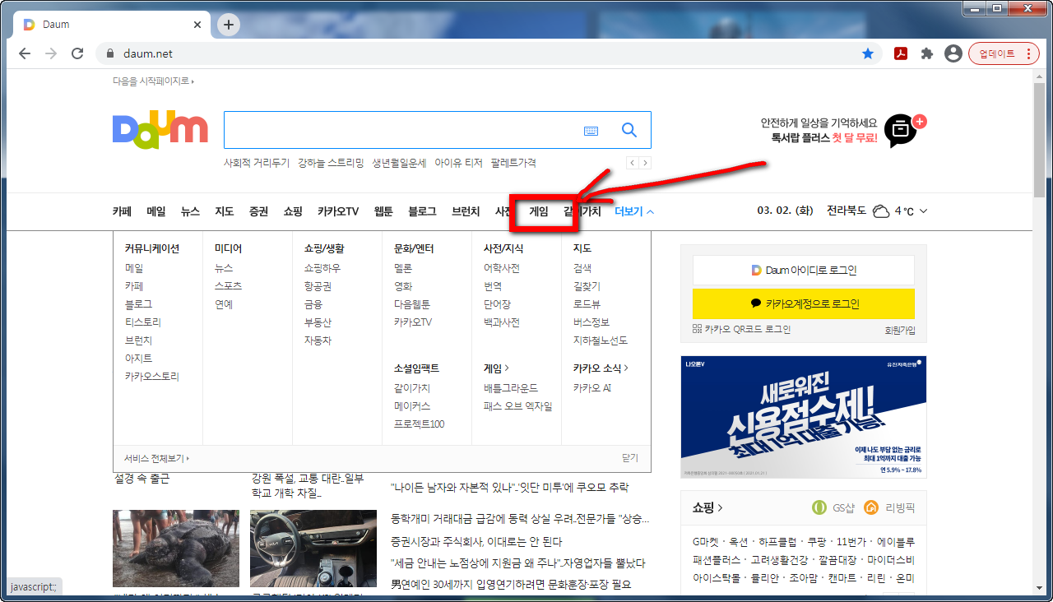
Task: Open the 쇼핑 section header
Action: pos(707,507)
